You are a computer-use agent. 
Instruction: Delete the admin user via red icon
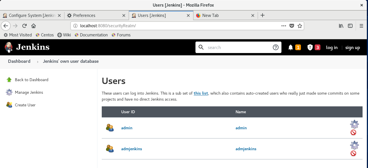pyautogui.click(x=353, y=132)
